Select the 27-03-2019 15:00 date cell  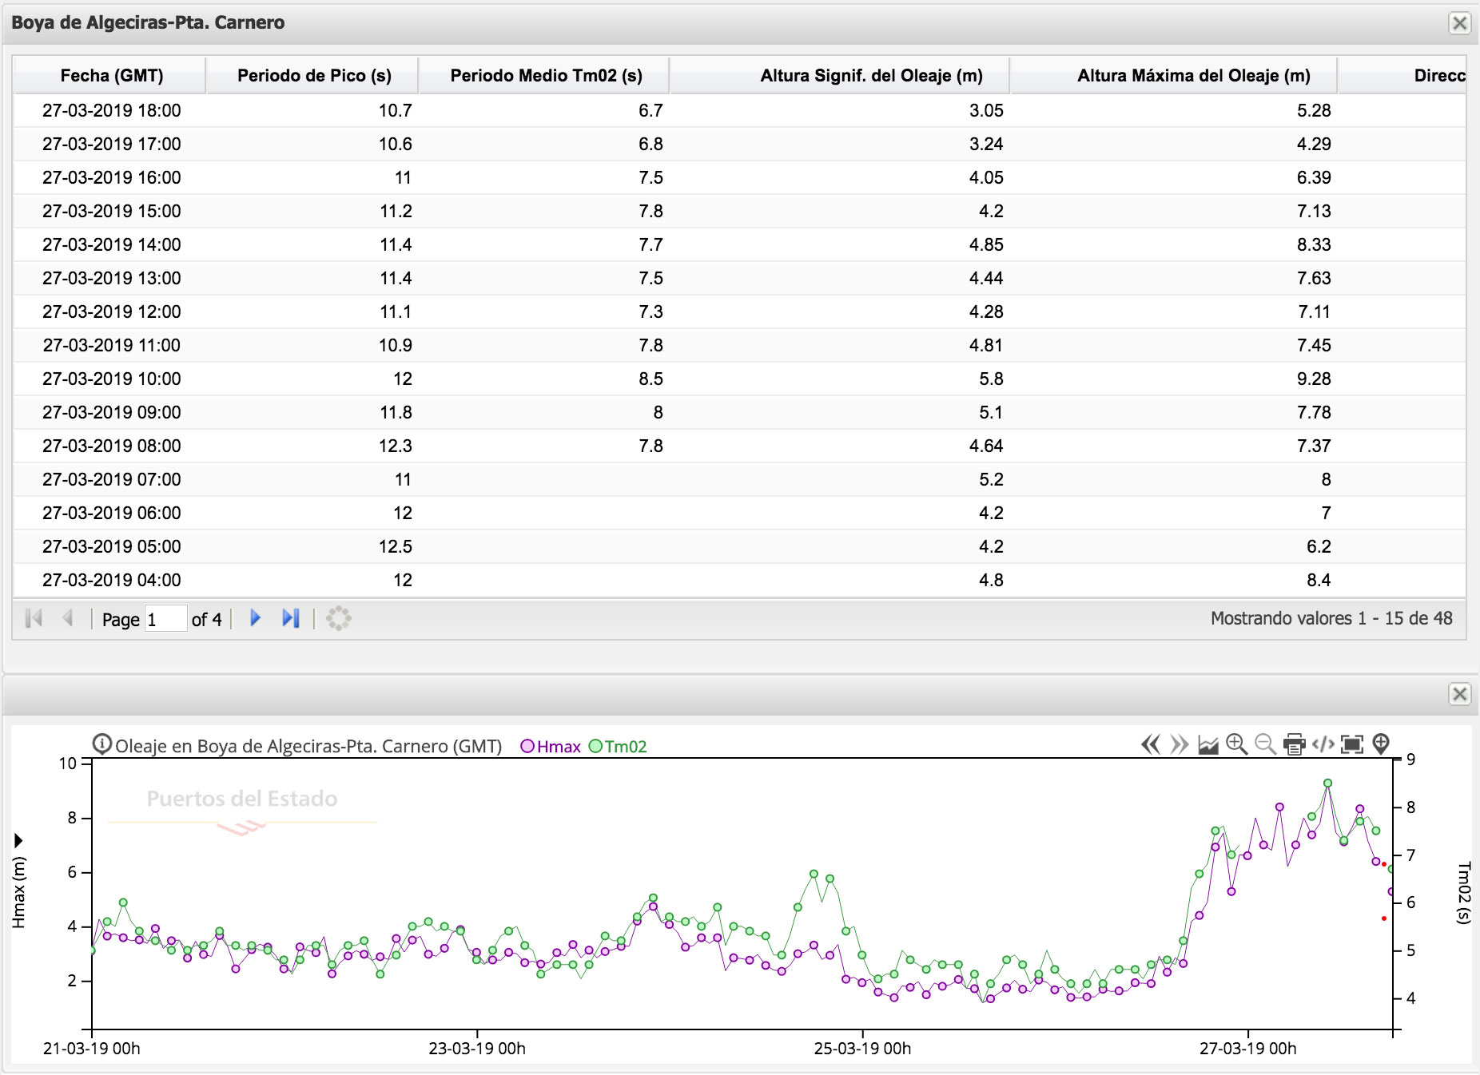click(x=111, y=211)
